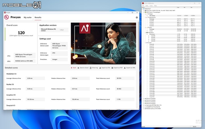Open the Help menu in HWMonitor
The height and width of the screenshot is (129, 205).
tap(155, 6)
